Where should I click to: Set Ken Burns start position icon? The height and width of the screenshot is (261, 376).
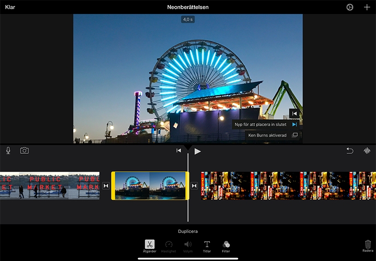294,114
